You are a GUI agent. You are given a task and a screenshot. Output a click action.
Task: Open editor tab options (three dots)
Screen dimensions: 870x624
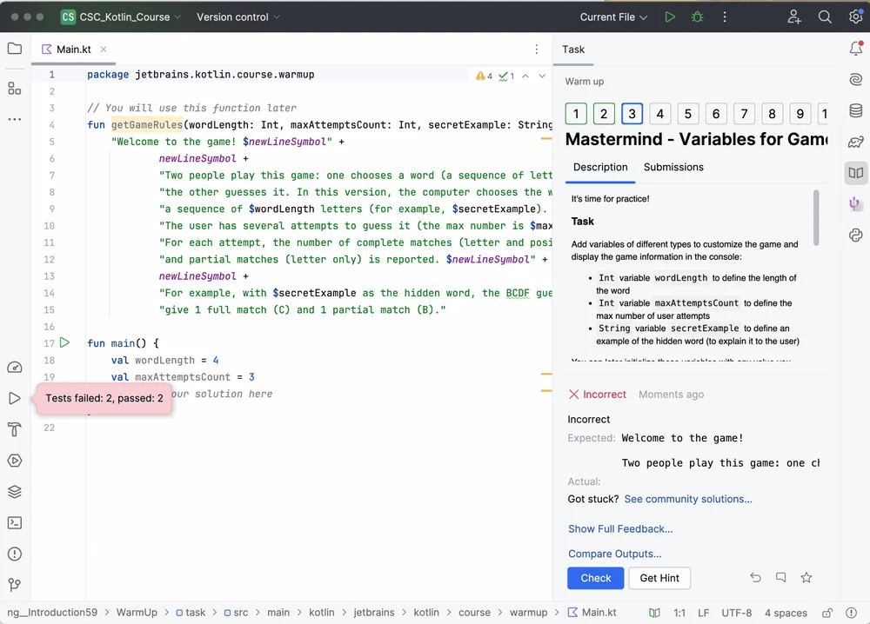pos(537,50)
